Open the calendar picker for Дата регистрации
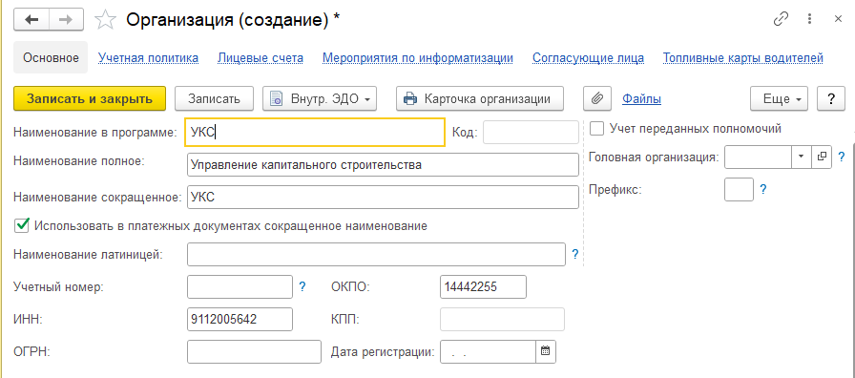855x378 pixels. tap(545, 351)
